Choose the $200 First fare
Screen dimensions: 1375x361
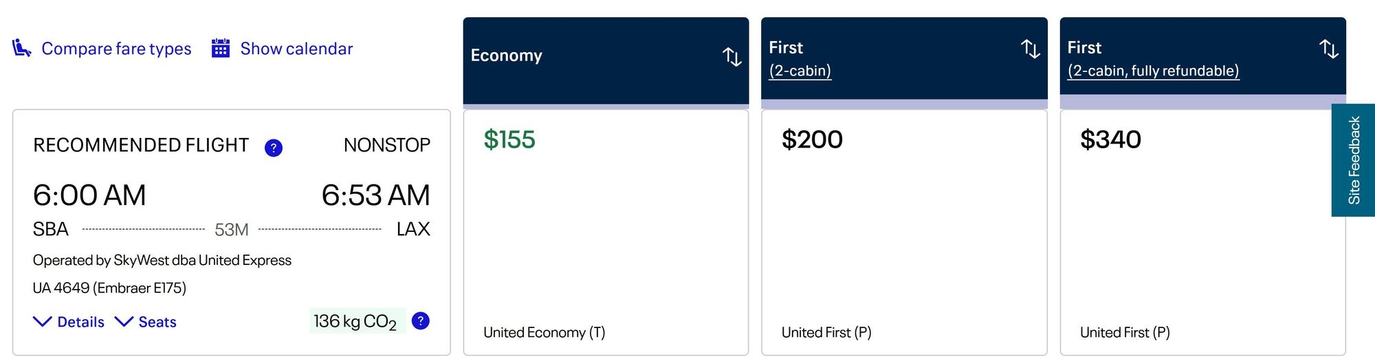904,232
